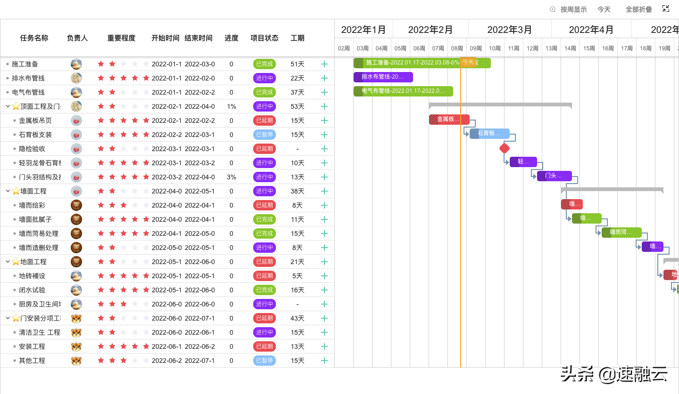The width and height of the screenshot is (679, 394).
Task: Click the plus icon for 地砖補设
Action: tap(324, 276)
